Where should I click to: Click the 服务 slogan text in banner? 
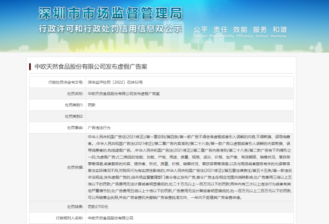pyautogui.click(x=260, y=30)
